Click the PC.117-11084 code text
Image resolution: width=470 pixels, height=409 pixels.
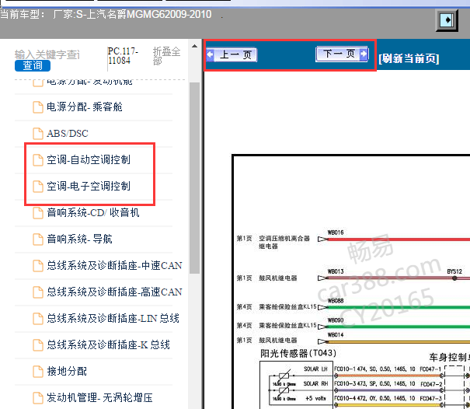(x=123, y=56)
